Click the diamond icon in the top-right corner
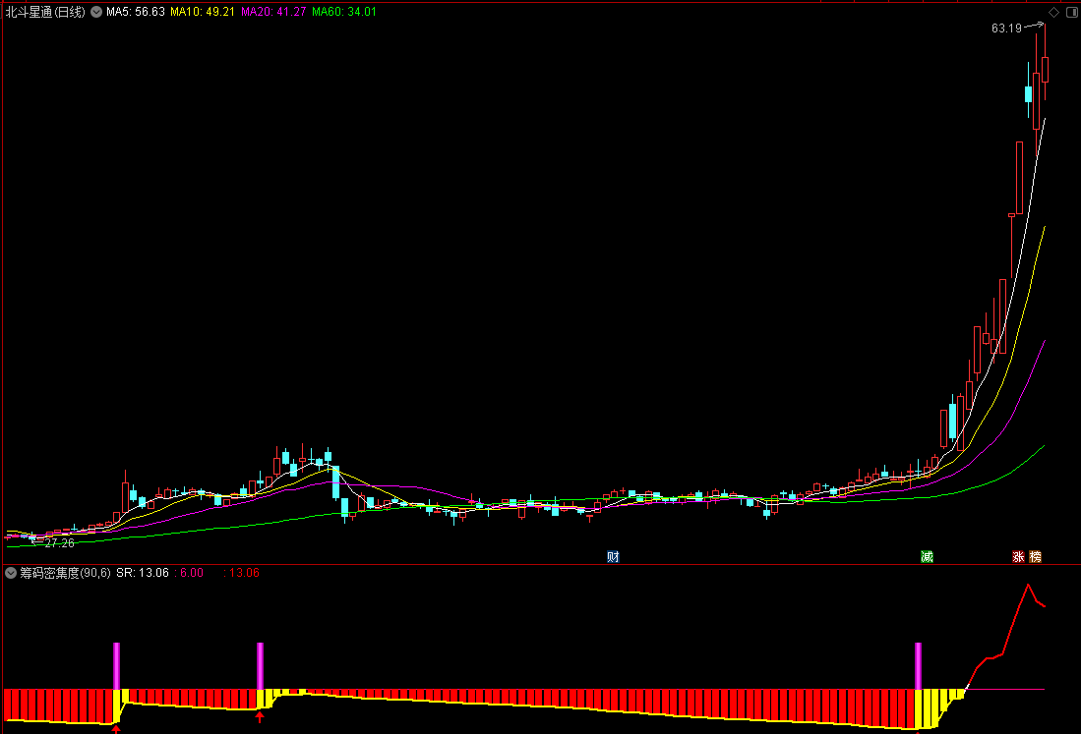The width and height of the screenshot is (1081, 734). pyautogui.click(x=1054, y=13)
